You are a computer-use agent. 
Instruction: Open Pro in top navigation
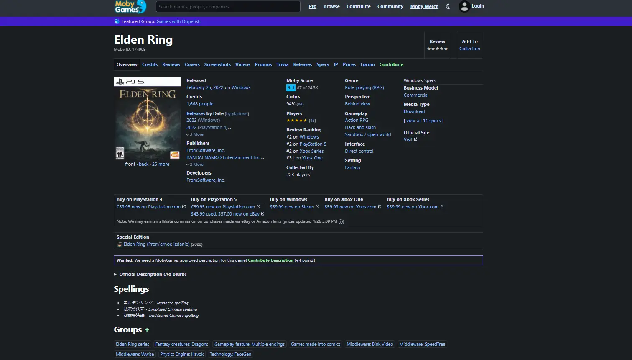click(x=313, y=6)
